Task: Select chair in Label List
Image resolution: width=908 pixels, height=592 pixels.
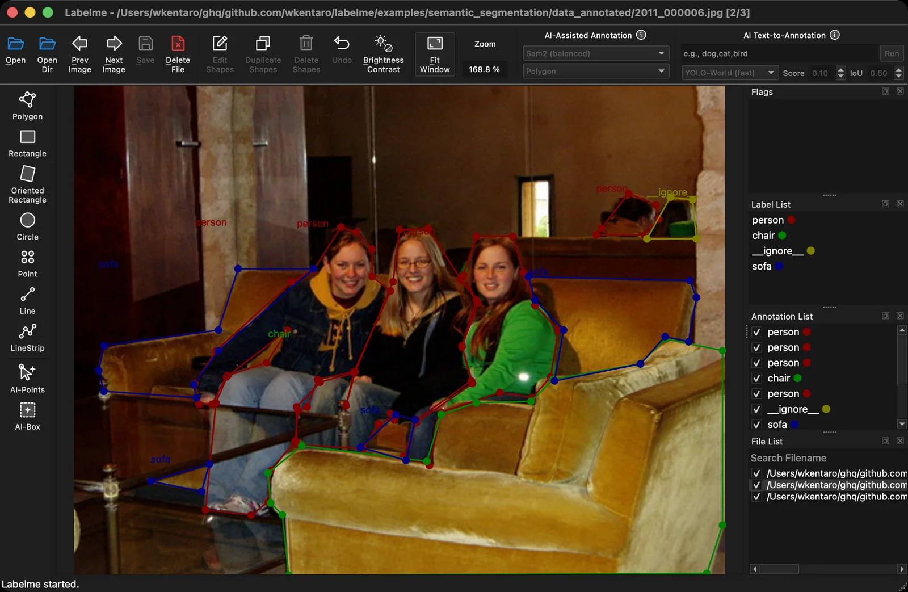Action: 763,236
